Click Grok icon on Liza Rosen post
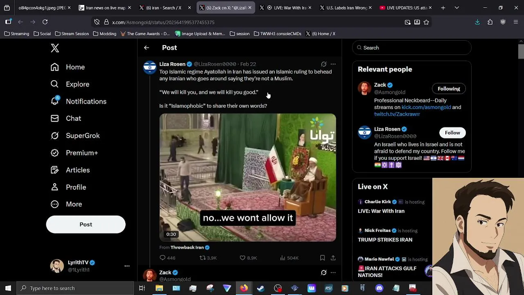524x295 pixels. point(324,64)
